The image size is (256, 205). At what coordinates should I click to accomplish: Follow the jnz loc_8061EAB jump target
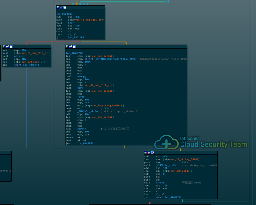(76, 37)
